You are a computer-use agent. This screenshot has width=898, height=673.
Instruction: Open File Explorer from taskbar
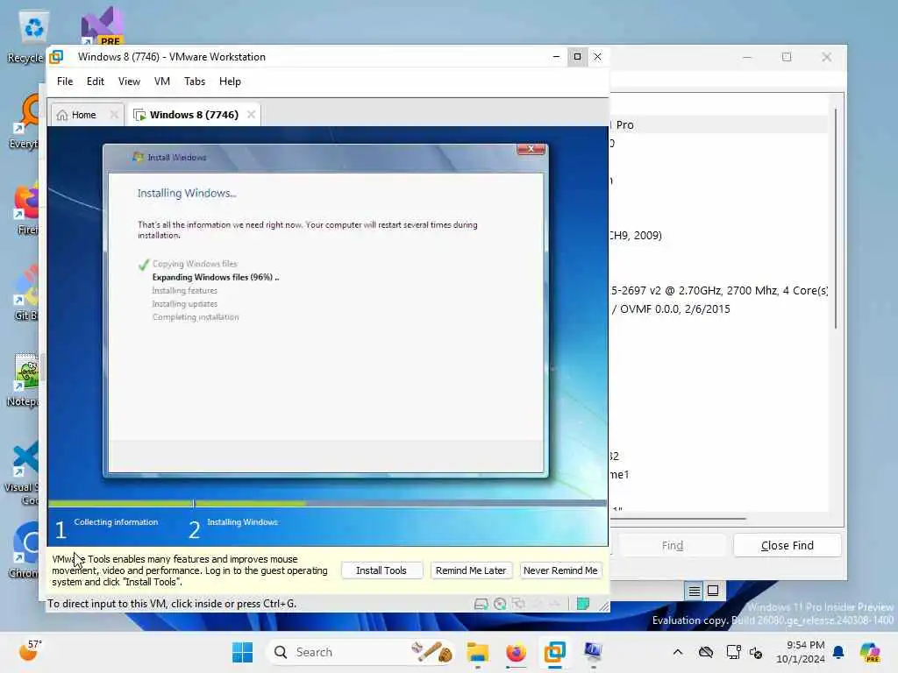click(x=477, y=652)
